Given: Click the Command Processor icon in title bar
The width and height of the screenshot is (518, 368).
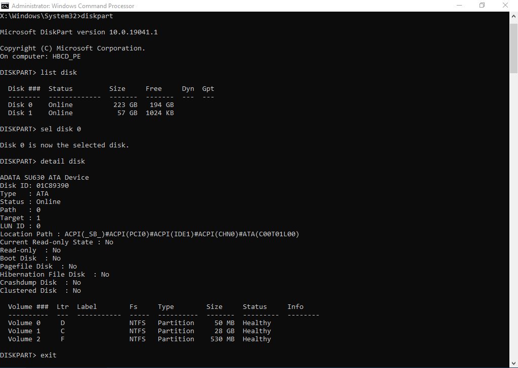Looking at the screenshot, I should [5, 6].
